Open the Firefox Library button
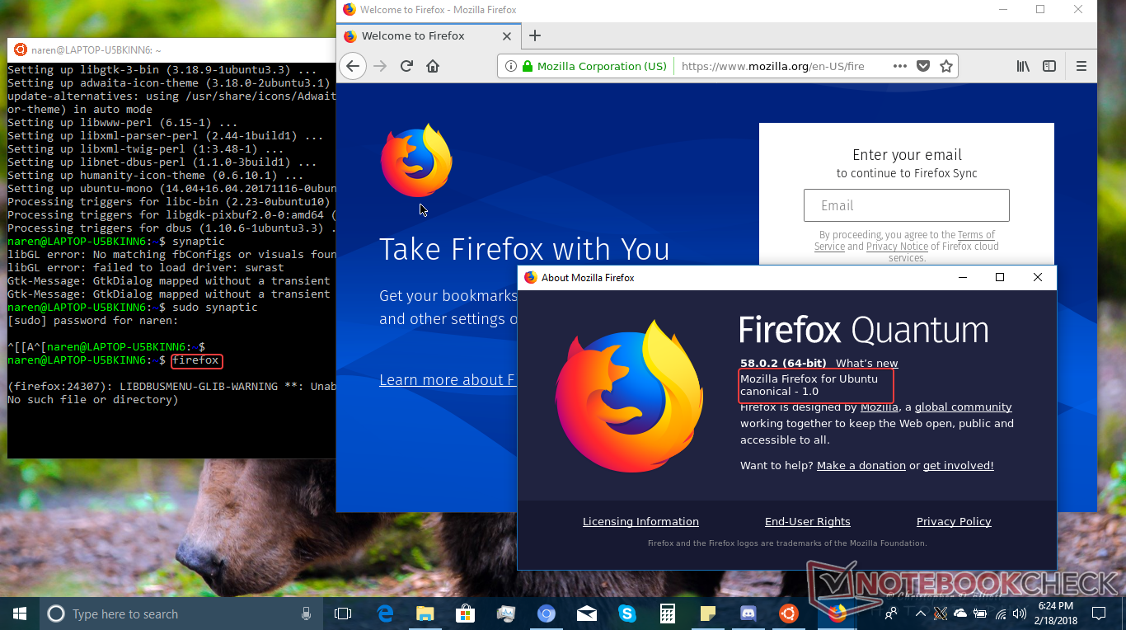Image resolution: width=1126 pixels, height=630 pixels. (1023, 66)
